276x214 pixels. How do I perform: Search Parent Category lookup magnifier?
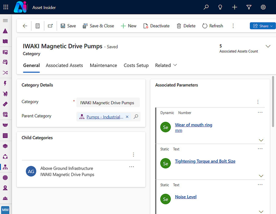coord(136,117)
